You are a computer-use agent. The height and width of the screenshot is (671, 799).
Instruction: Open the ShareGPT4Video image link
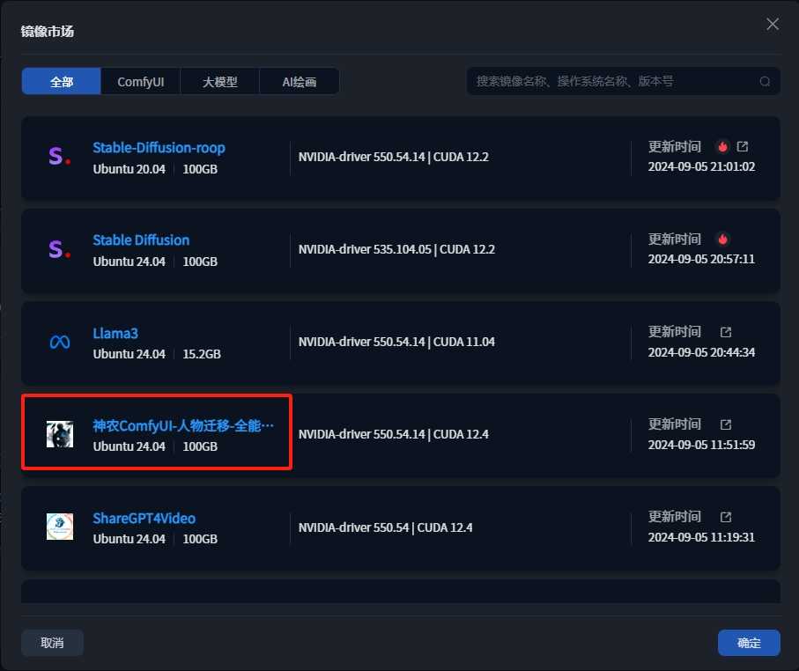pos(144,518)
